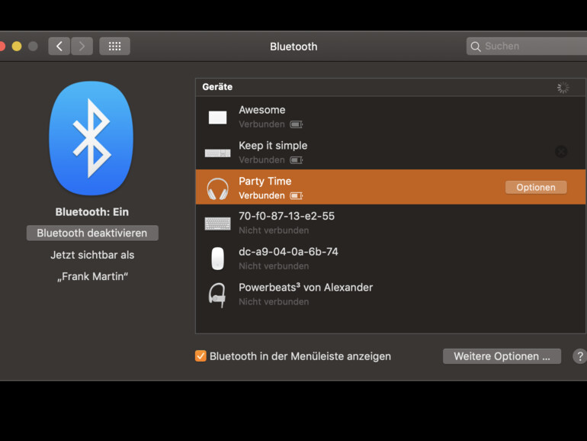Click keyboard icon of 70-f0-87-13-e2-55
Screen dimensions: 587x441
pos(217,224)
